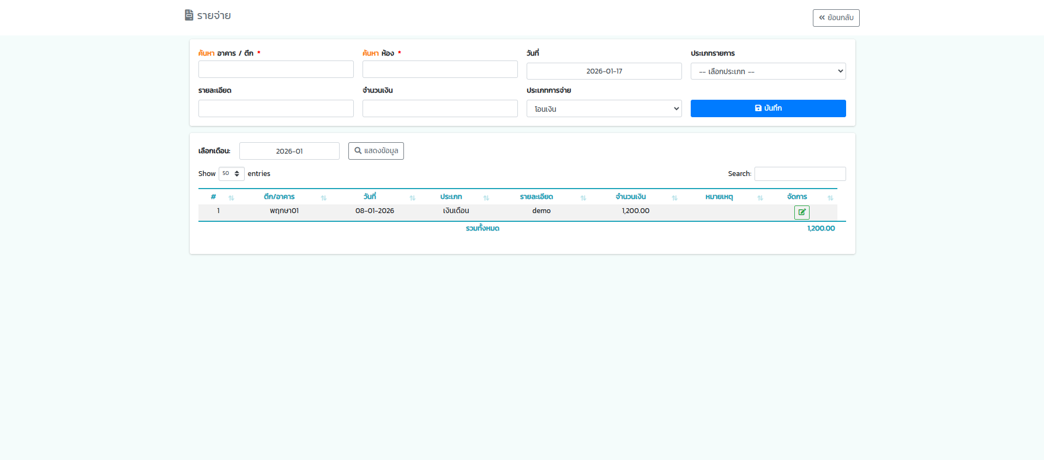Screen dimensions: 1044x460
Task: Select the 08-01-2026 date cell
Action: tap(375, 211)
